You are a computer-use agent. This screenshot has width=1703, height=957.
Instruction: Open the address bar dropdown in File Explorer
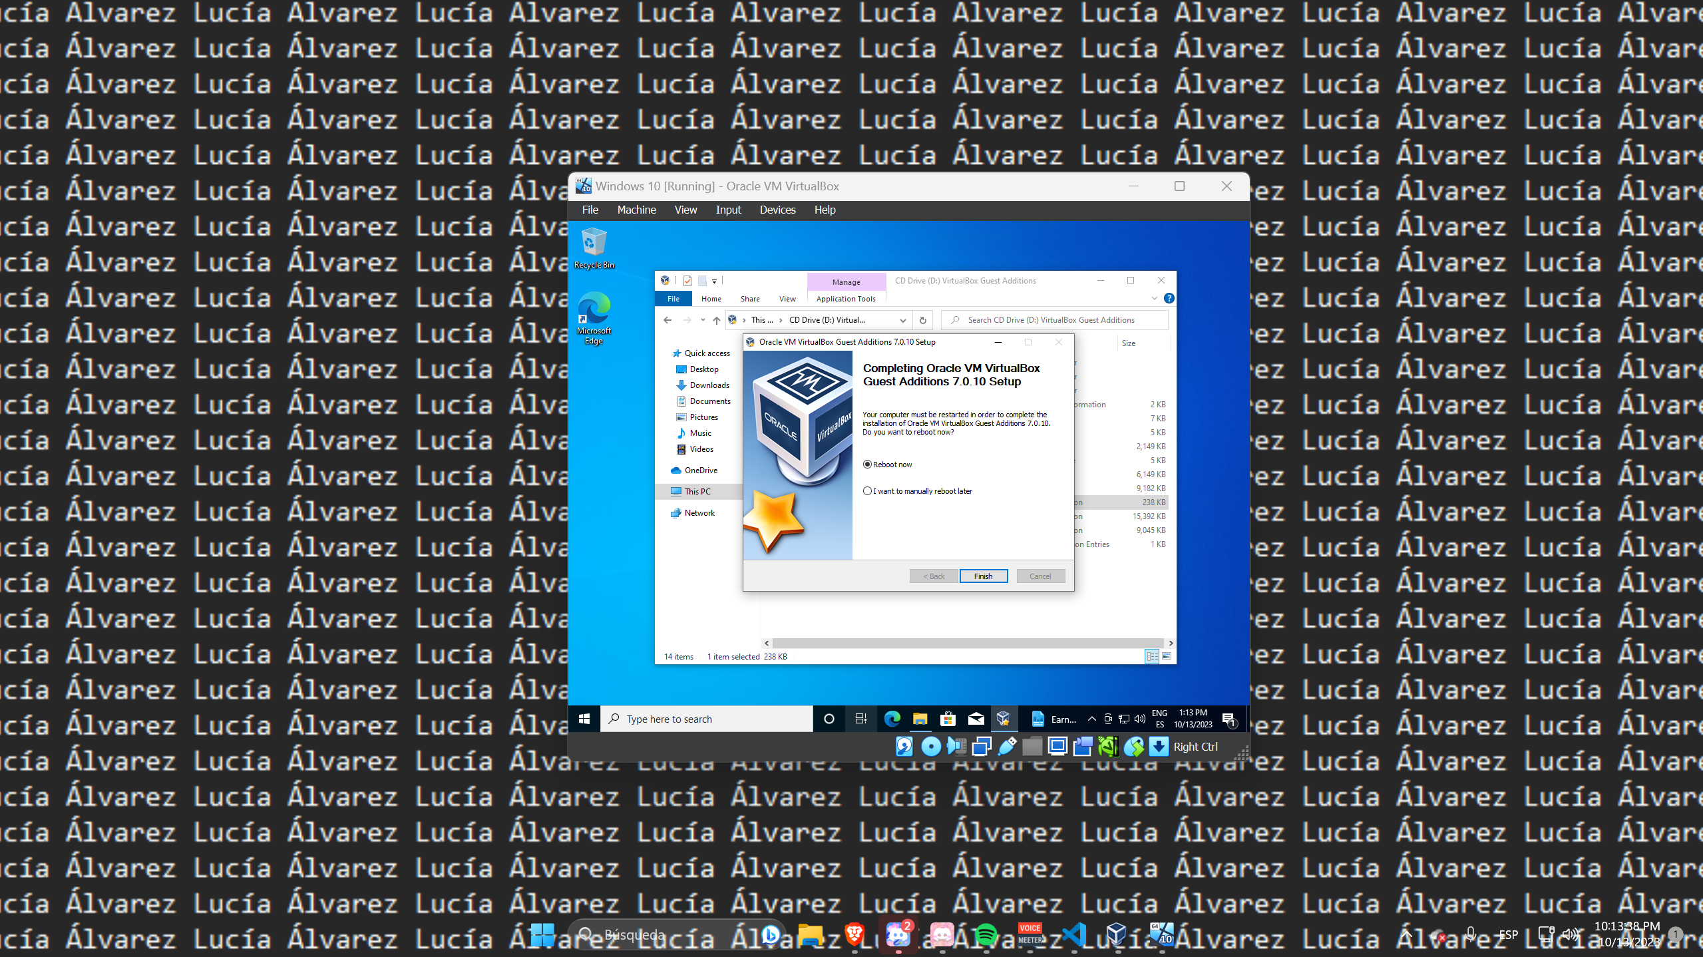pos(904,320)
